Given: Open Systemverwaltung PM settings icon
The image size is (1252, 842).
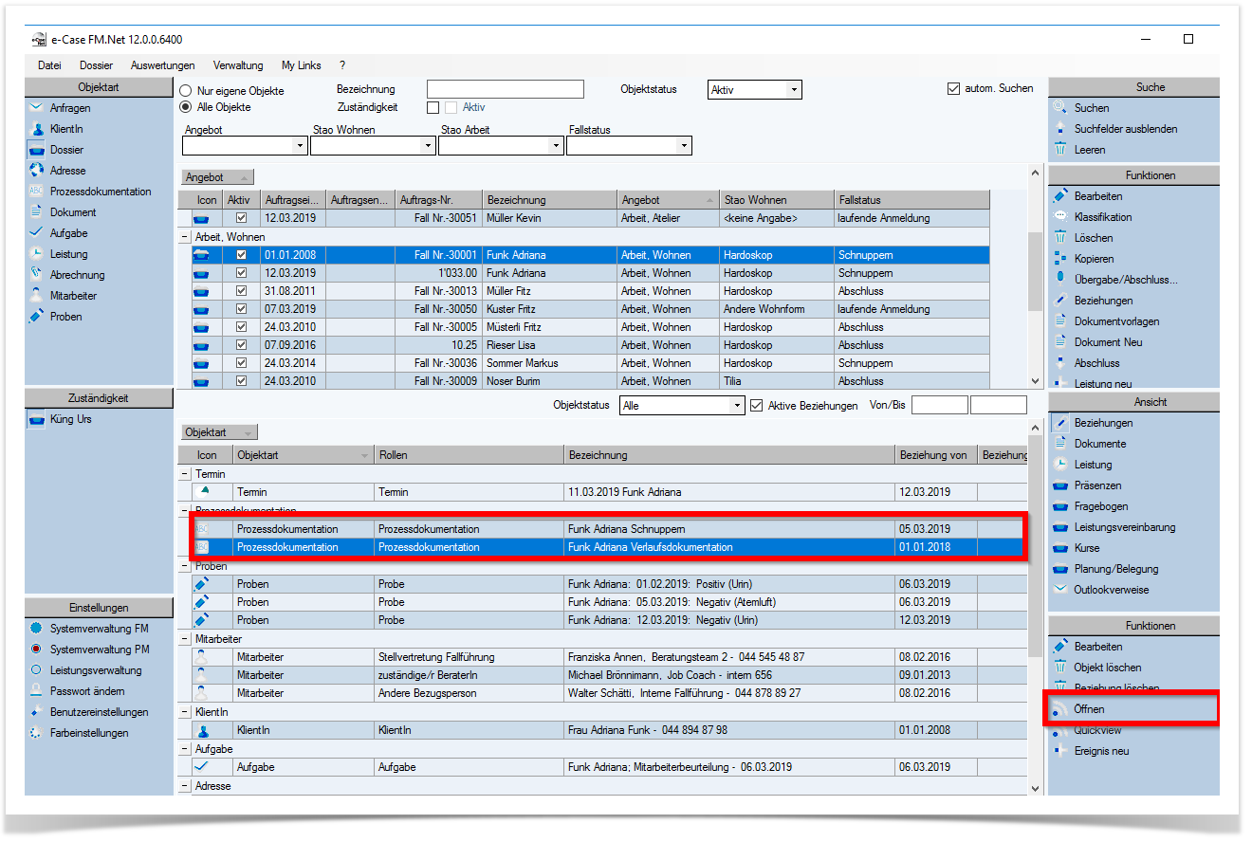Looking at the screenshot, I should [36, 650].
